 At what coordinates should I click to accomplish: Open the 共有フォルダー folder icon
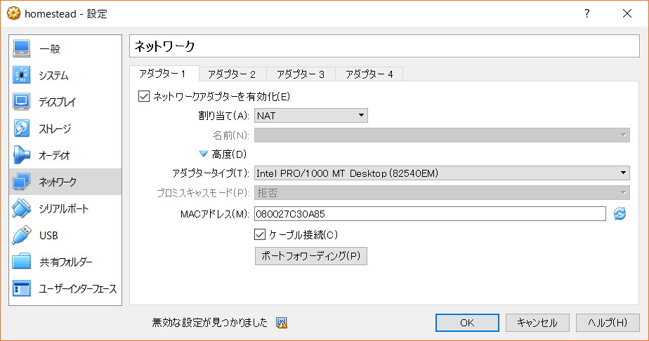(21, 262)
